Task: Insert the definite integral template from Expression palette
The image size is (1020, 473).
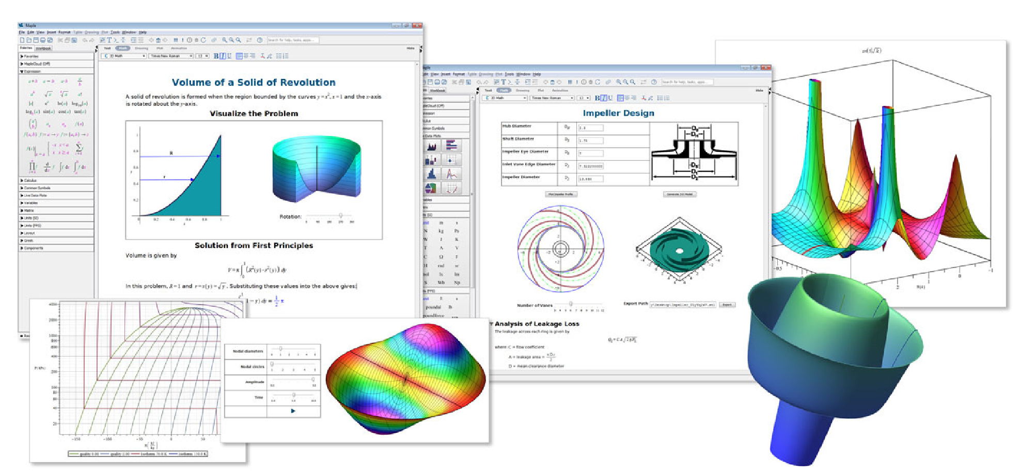Action: click(80, 167)
